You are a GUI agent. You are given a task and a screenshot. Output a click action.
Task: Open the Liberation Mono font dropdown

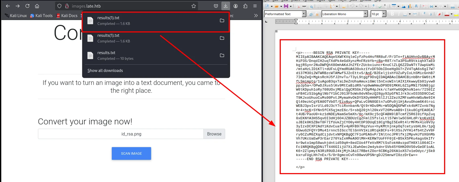(x=365, y=14)
